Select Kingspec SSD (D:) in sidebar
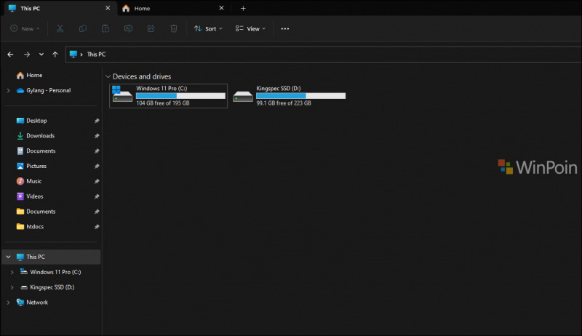The width and height of the screenshot is (582, 336). (52, 287)
